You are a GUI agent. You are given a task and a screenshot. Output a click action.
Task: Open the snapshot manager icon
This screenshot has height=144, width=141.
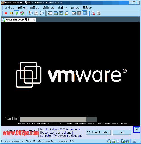(x=42, y=13)
